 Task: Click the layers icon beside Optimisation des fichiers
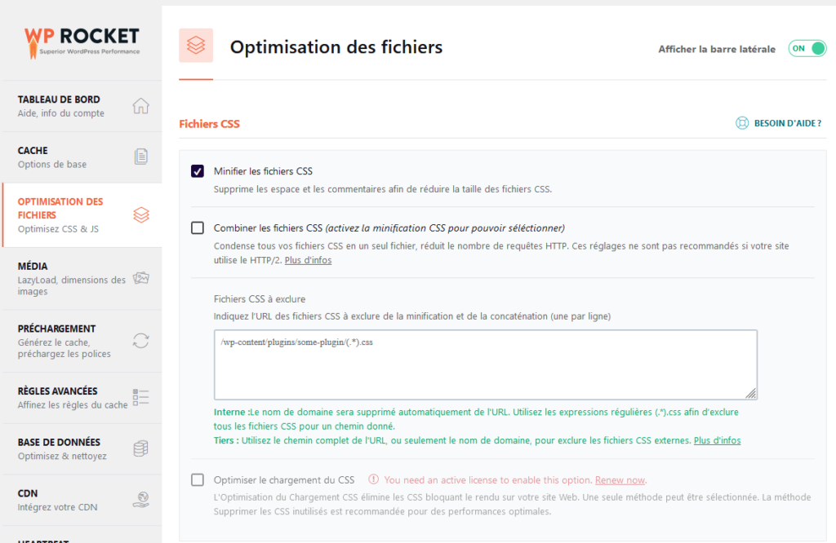(x=141, y=215)
